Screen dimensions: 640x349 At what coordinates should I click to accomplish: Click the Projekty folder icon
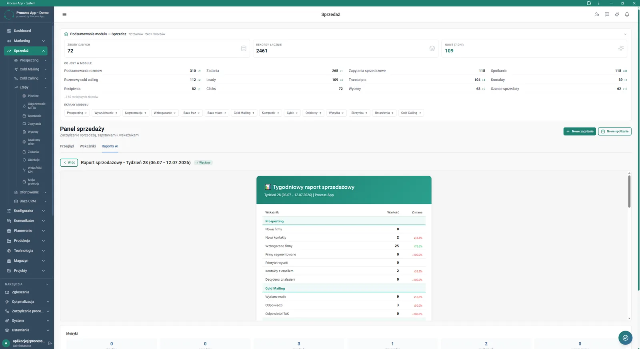[x=9, y=271]
